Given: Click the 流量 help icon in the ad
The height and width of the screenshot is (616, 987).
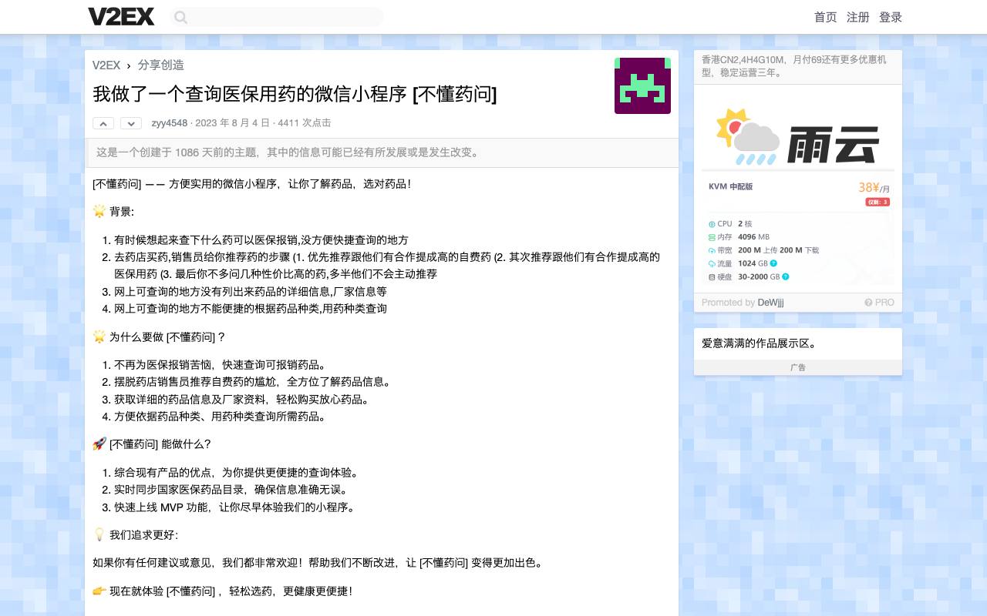Looking at the screenshot, I should pos(773,263).
